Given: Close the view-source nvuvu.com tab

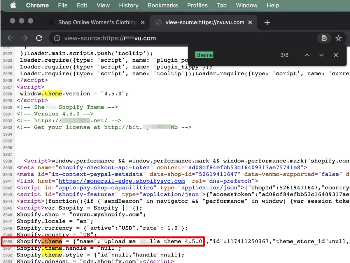Looking at the screenshot, I should point(250,22).
